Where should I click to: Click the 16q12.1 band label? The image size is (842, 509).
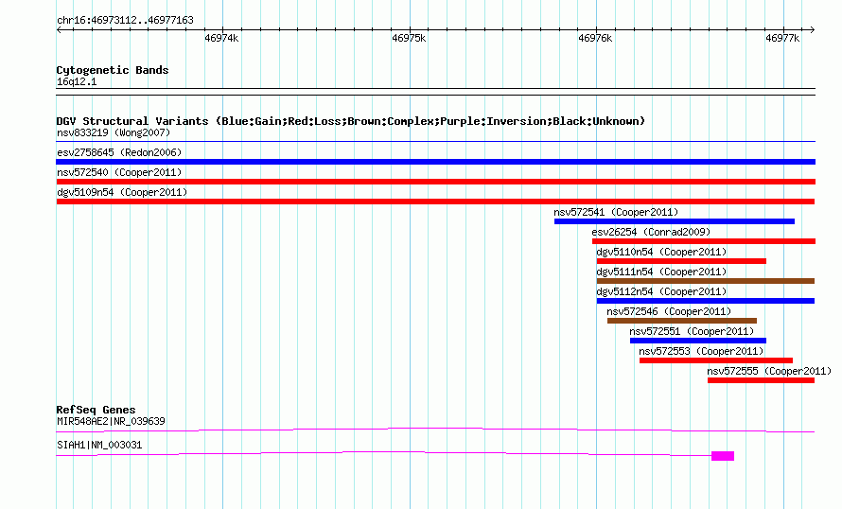click(x=77, y=81)
